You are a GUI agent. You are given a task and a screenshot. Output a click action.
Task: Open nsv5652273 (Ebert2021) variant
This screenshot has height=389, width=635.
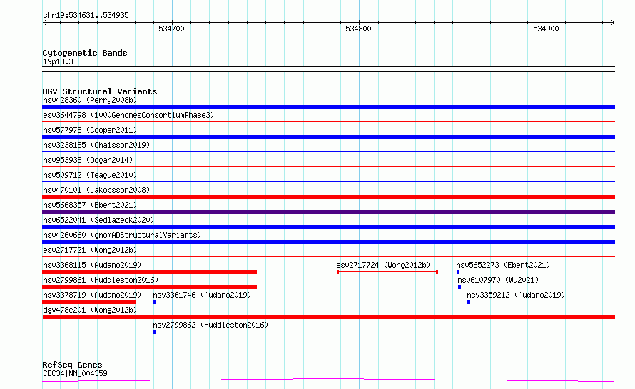pyautogui.click(x=503, y=265)
